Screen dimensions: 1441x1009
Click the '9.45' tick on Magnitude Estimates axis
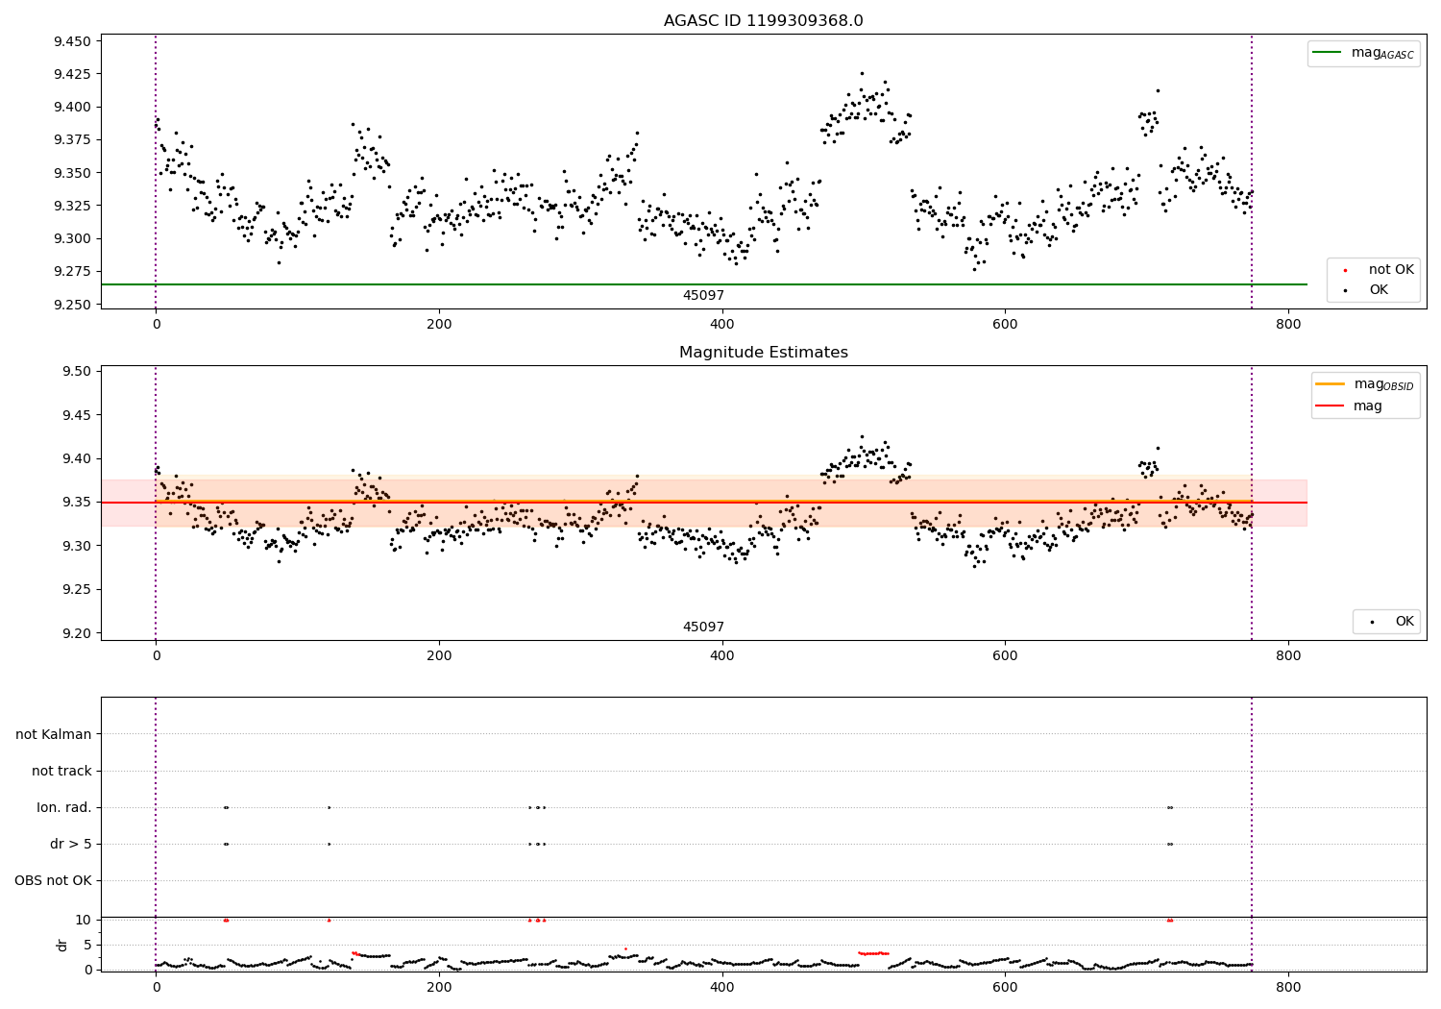76,415
